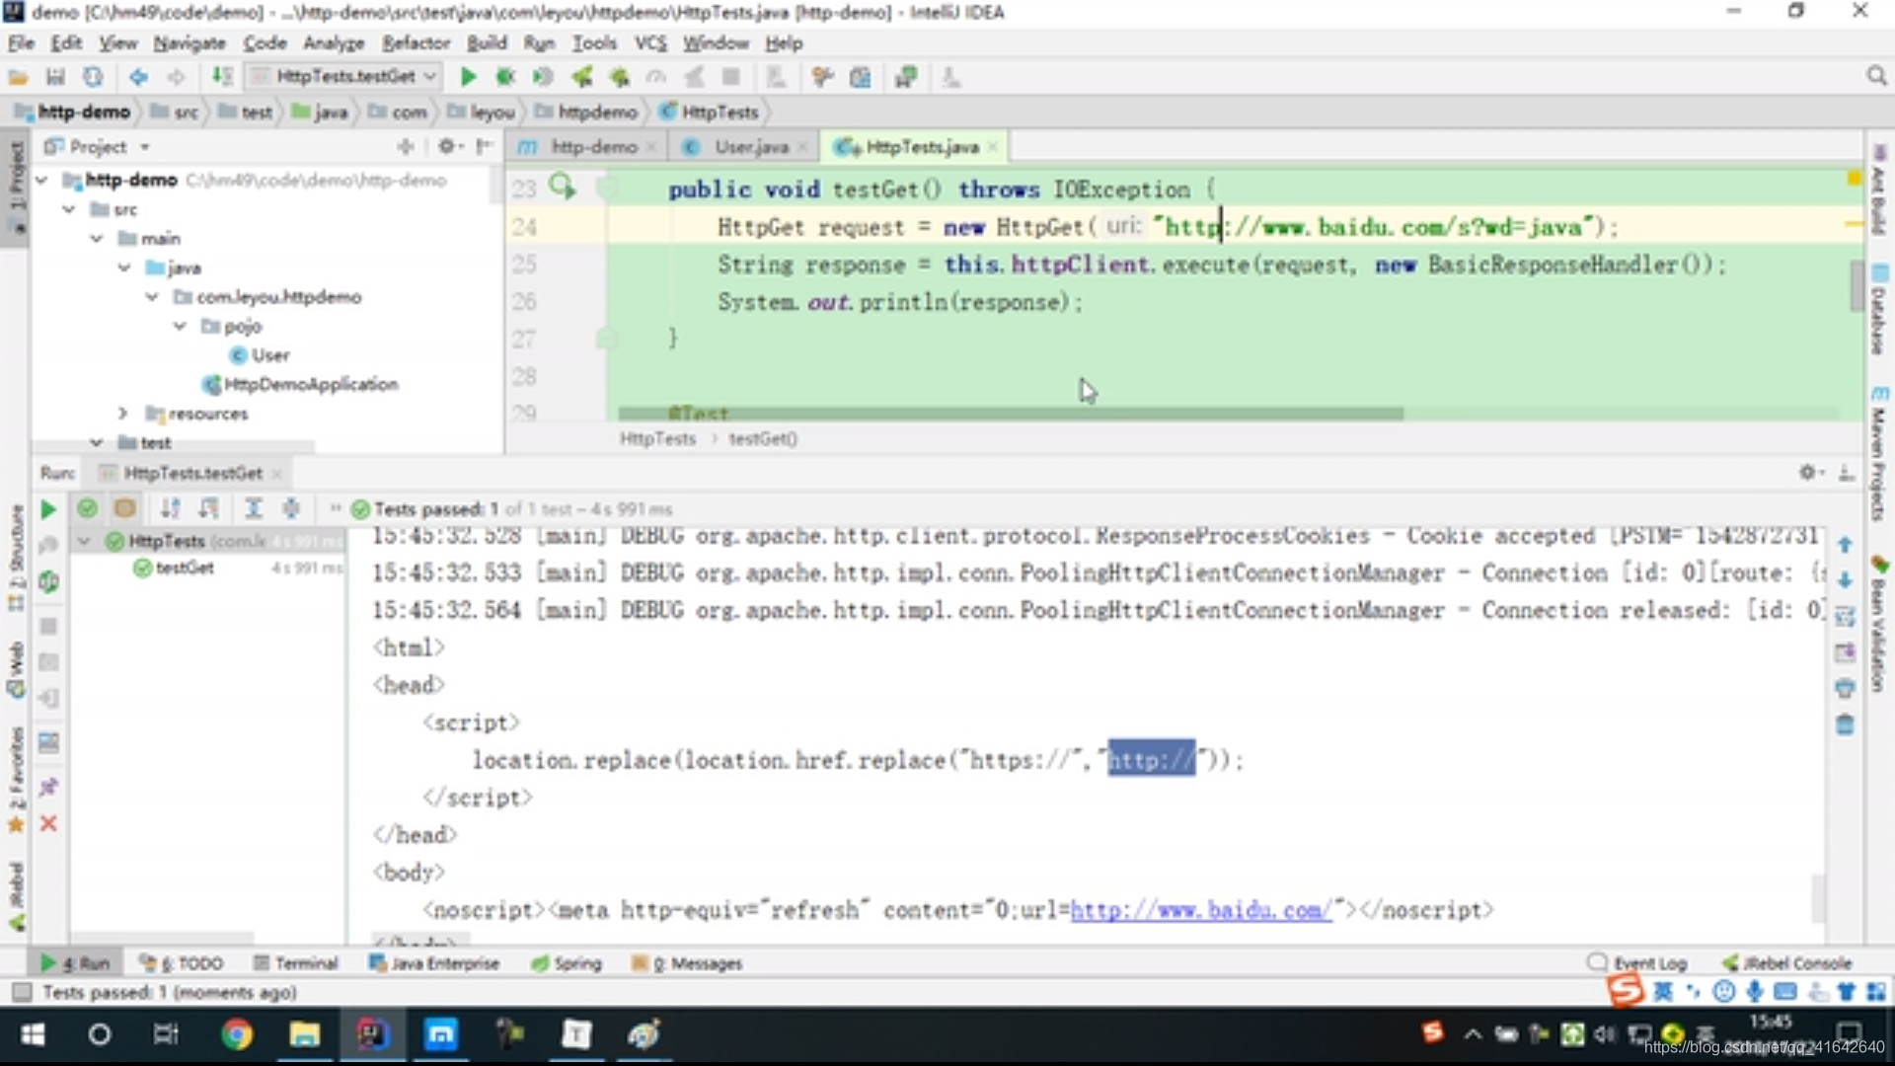Open the Refactor menu
This screenshot has width=1895, height=1066.
(416, 42)
